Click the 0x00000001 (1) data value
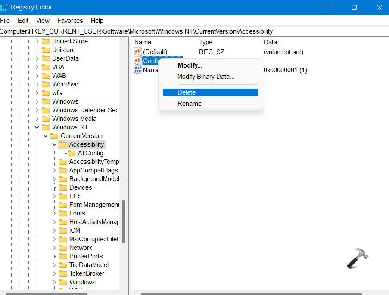Screen dimensions: 389x295 [x=285, y=70]
